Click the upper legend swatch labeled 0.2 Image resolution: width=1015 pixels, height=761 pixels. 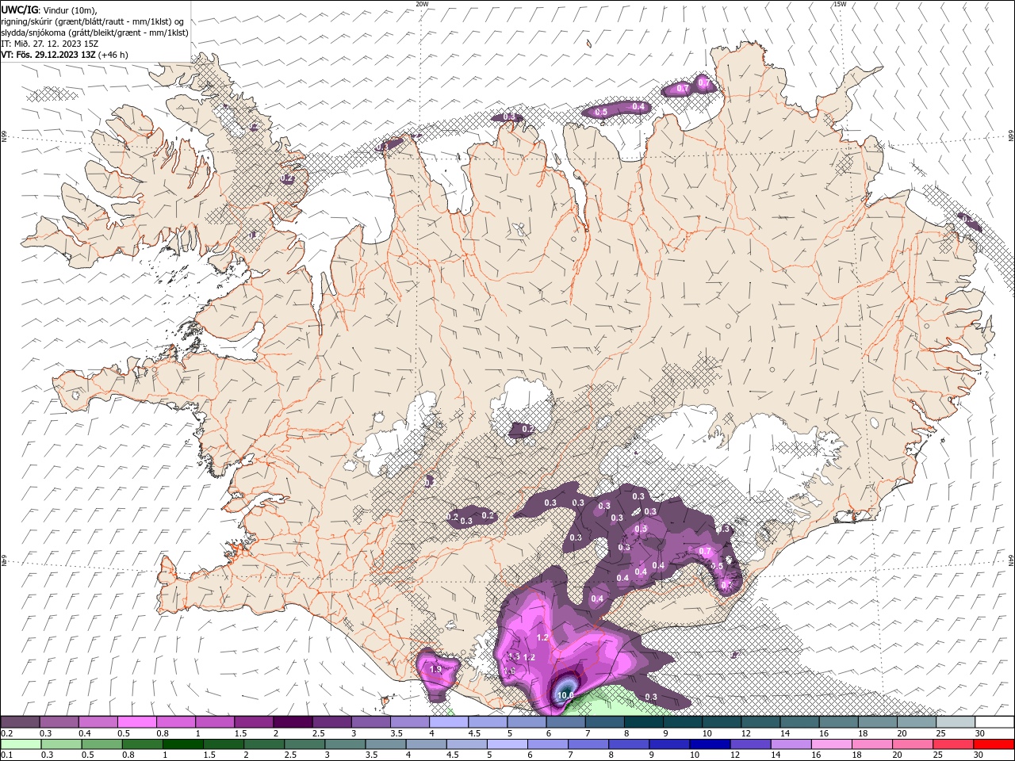(x=20, y=722)
